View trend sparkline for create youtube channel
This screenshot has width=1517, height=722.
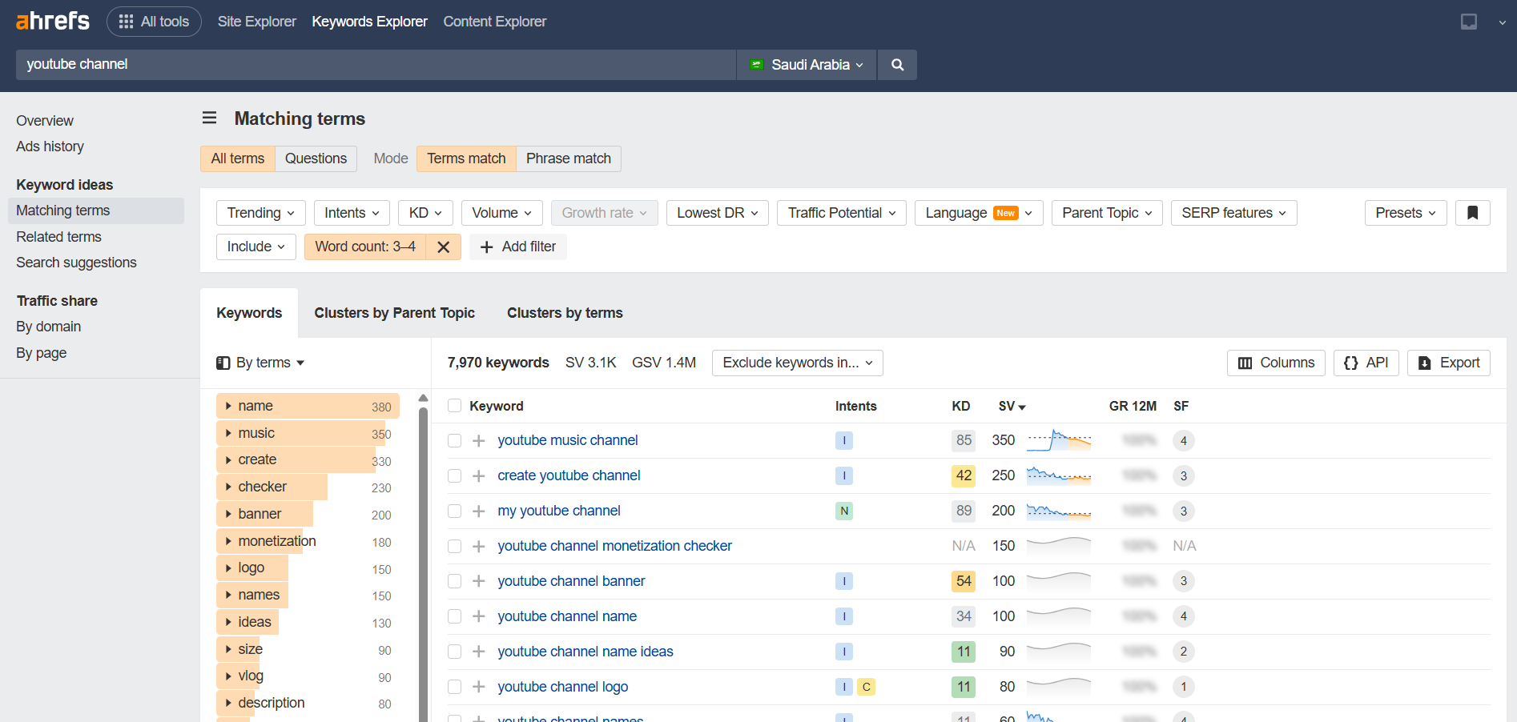click(x=1059, y=475)
